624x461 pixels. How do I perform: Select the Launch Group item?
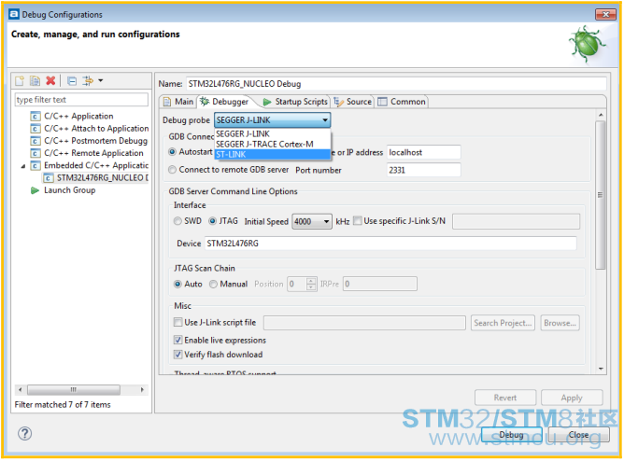(70, 190)
